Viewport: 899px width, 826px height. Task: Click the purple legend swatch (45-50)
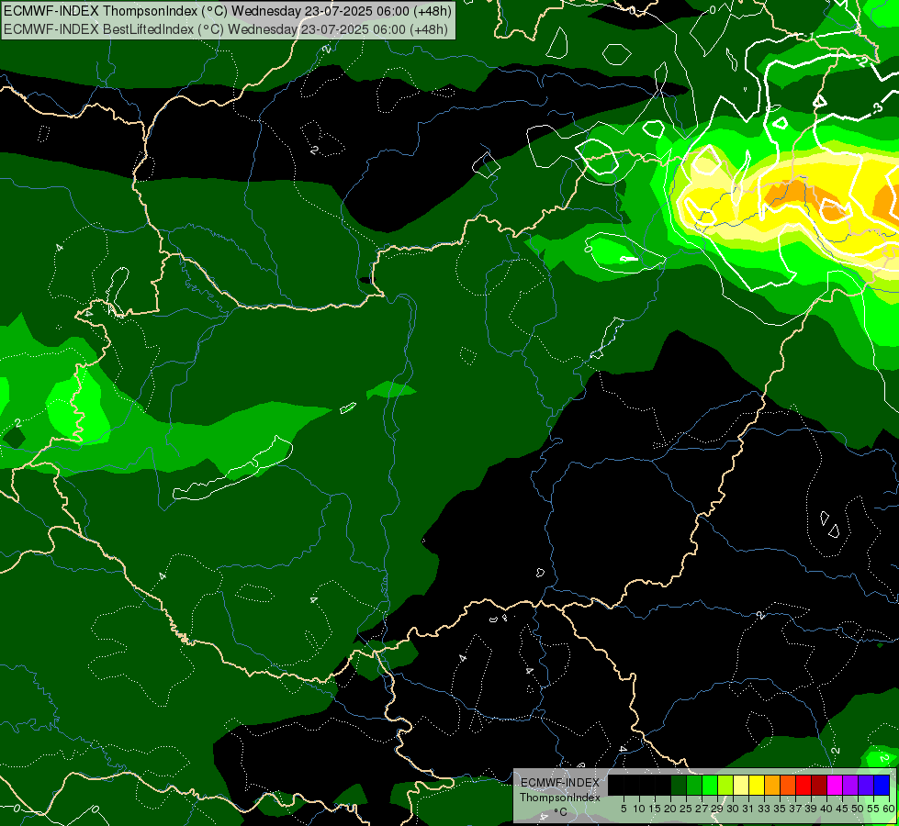[x=850, y=785]
